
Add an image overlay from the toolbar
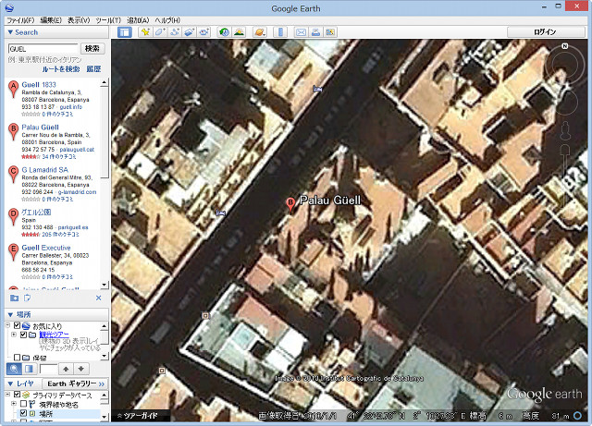[190, 32]
